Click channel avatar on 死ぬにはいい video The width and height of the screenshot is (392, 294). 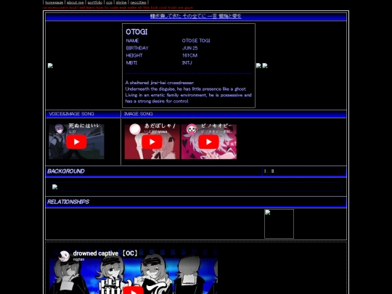point(60,129)
